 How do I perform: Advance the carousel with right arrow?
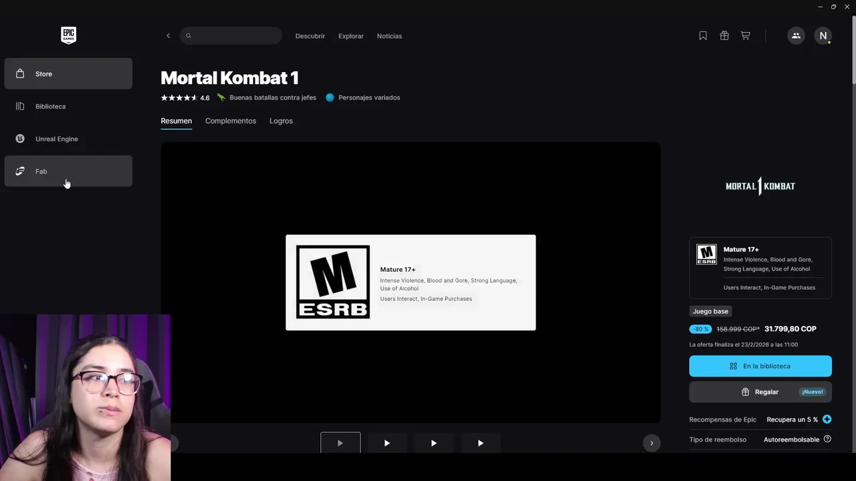pos(651,443)
